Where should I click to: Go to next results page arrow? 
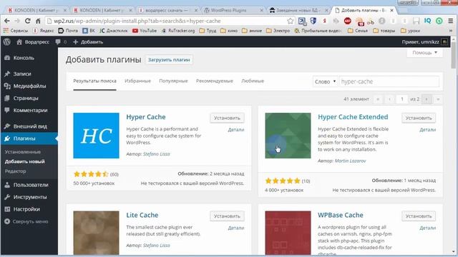tap(427, 99)
